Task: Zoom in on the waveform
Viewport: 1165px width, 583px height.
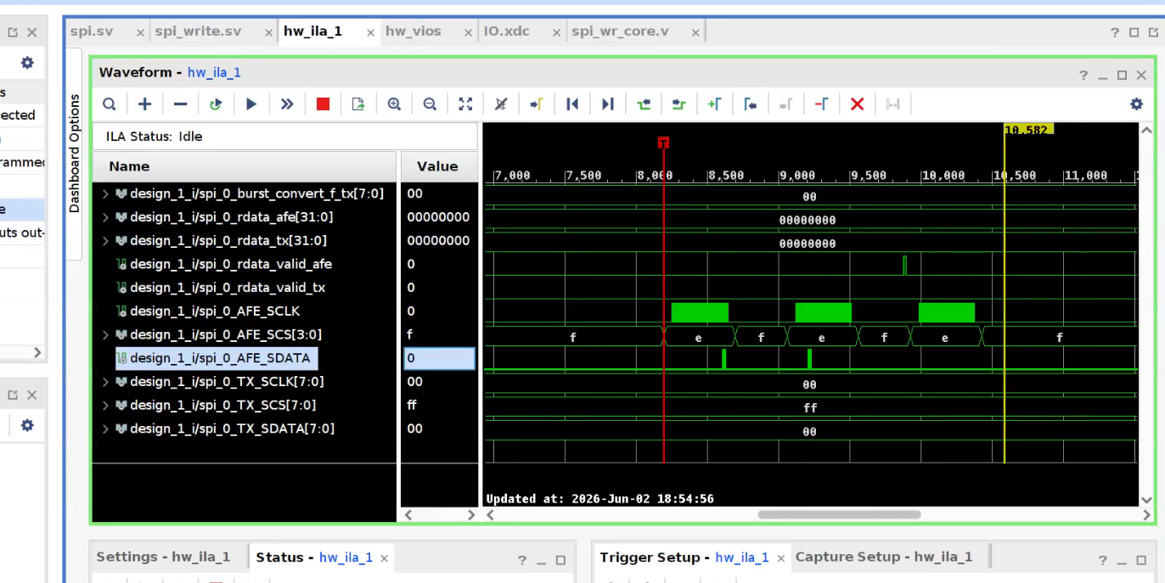Action: [x=394, y=104]
